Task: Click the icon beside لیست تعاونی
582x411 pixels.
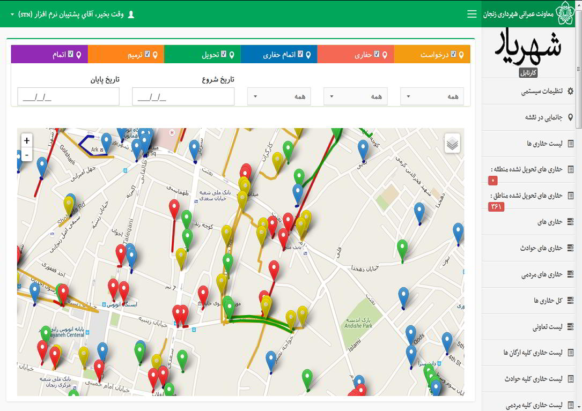Action: click(571, 326)
